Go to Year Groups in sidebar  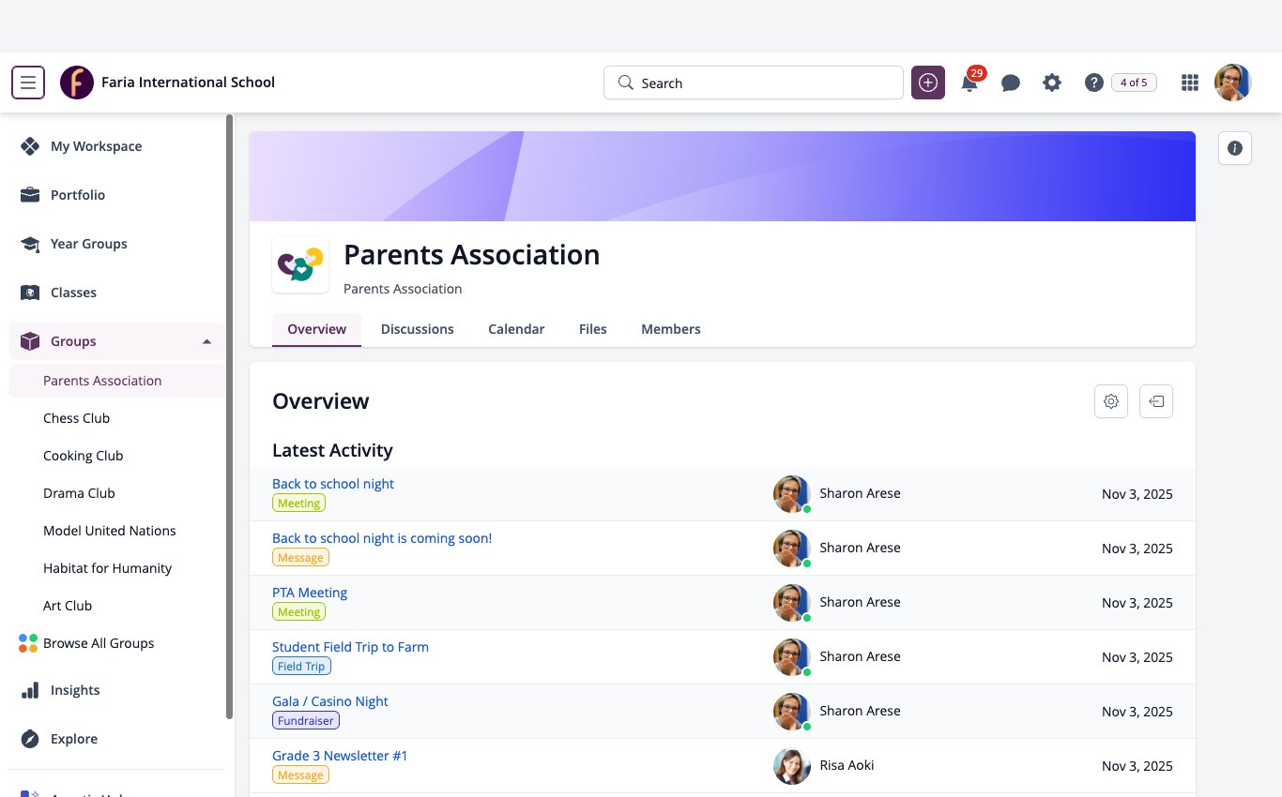[117, 244]
